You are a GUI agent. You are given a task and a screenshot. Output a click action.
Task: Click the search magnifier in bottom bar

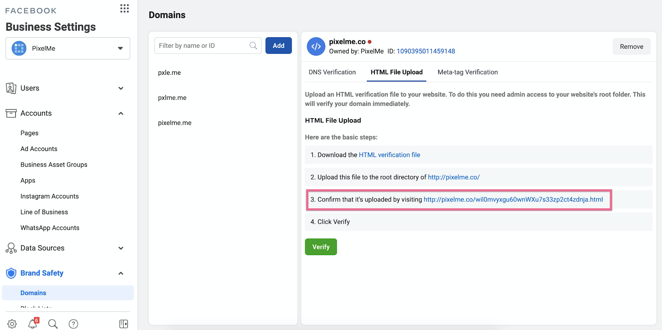53,324
